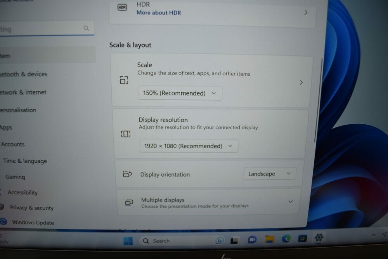388x259 pixels.
Task: Click the Settings gear in the taskbar
Action: tap(319, 238)
